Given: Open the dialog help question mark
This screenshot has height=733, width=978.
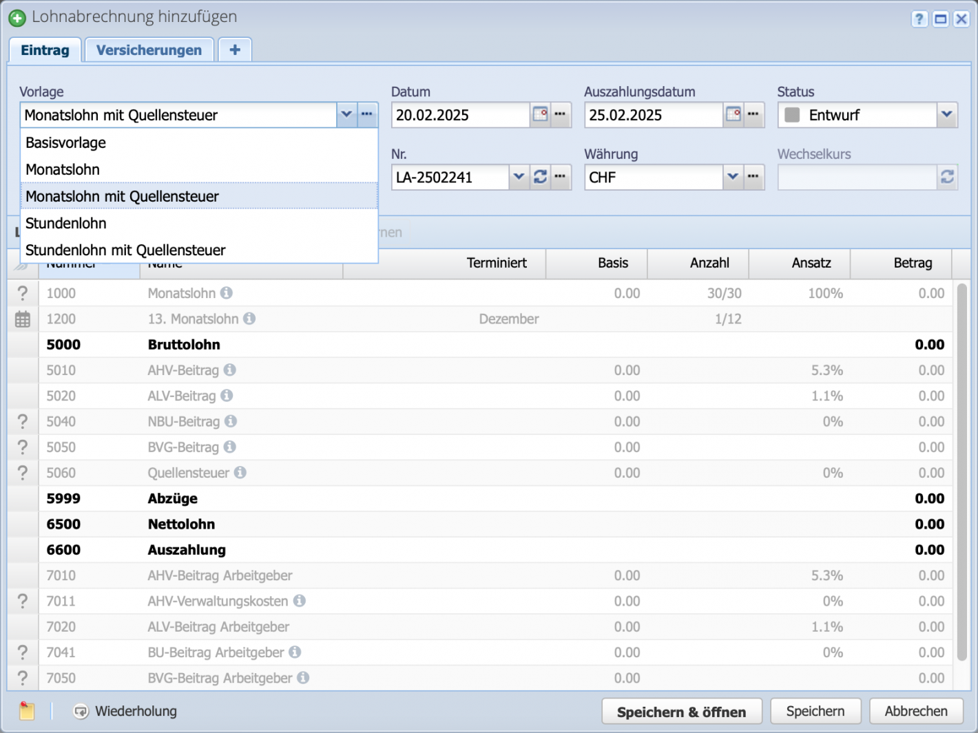Looking at the screenshot, I should point(919,19).
